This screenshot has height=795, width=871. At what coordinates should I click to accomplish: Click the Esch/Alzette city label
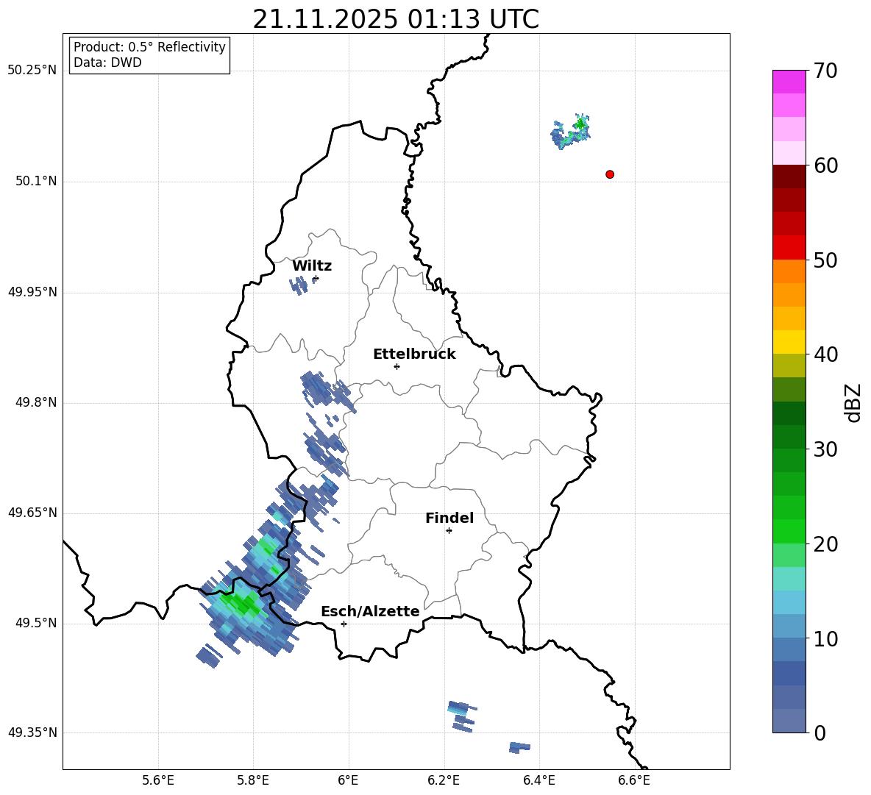coord(370,612)
